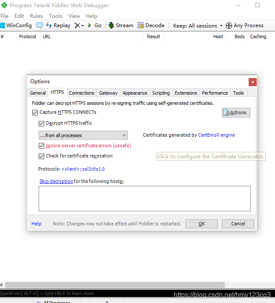Toggle Capture HTTPS CONNECTs checkbox

tap(35, 112)
